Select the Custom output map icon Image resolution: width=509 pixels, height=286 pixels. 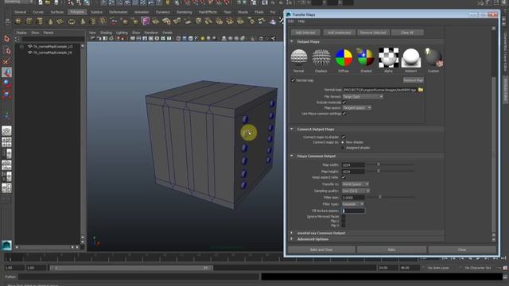pyautogui.click(x=433, y=58)
